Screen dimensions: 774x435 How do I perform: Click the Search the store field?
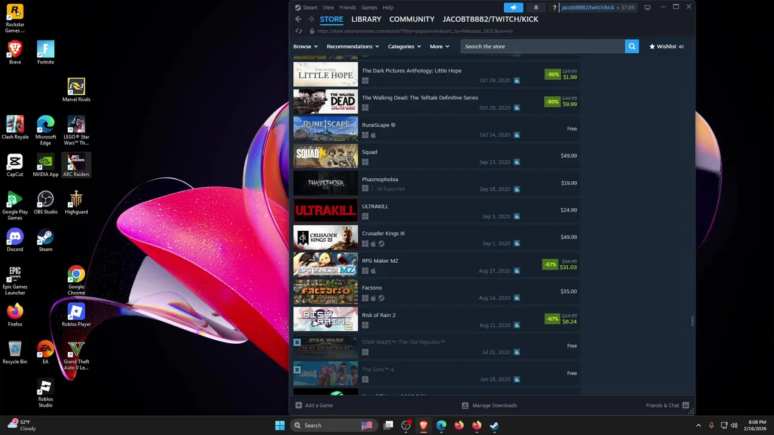[x=542, y=47]
